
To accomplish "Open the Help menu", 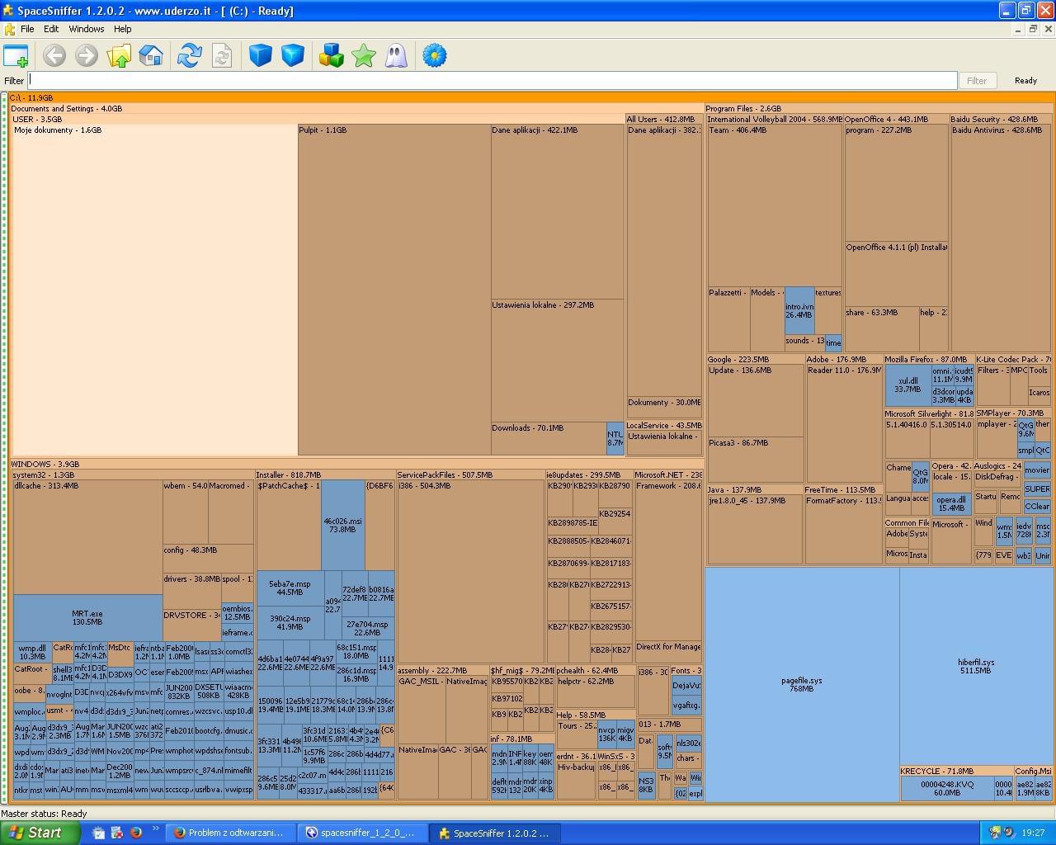I will [x=122, y=29].
